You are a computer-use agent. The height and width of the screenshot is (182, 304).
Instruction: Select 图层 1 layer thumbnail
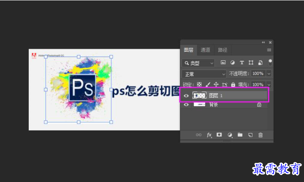point(199,95)
